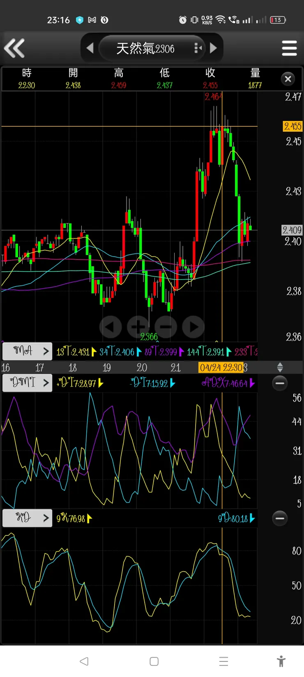Tap the 2.464 high price annotation
This screenshot has width=304, height=677.
213,97
